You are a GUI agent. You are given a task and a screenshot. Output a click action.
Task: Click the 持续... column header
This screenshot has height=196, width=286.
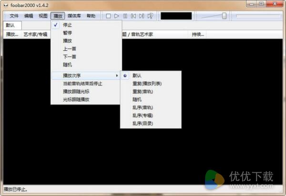pos(198,34)
